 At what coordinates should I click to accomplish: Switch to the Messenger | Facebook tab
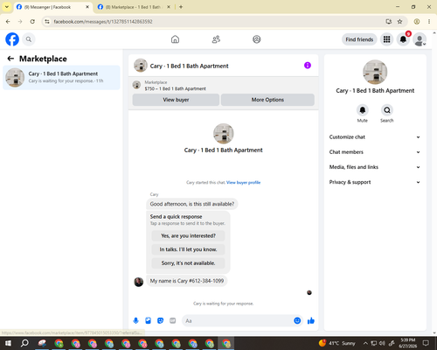coord(52,7)
